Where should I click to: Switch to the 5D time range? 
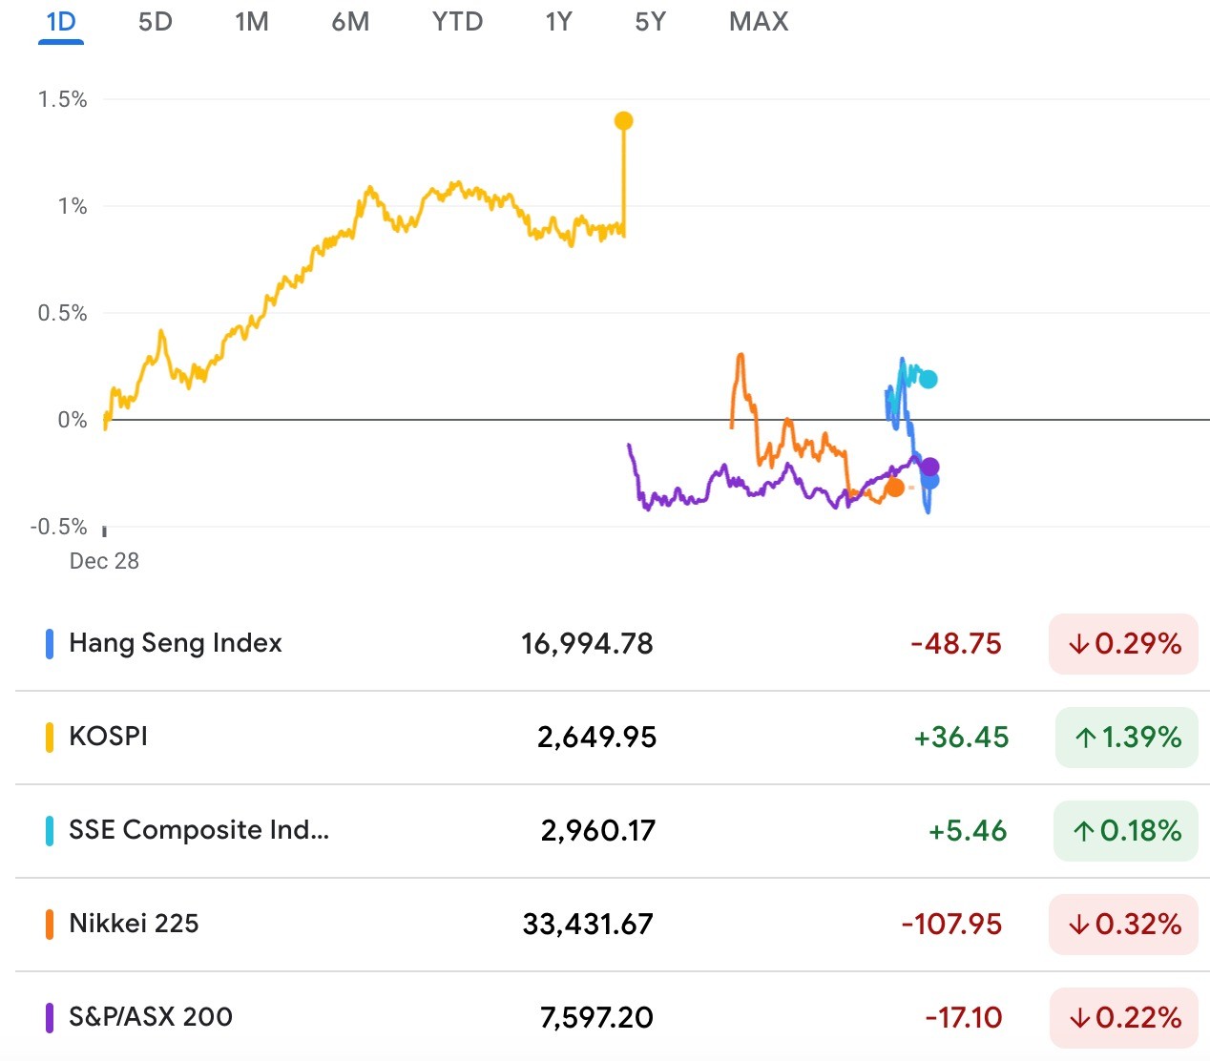[156, 22]
